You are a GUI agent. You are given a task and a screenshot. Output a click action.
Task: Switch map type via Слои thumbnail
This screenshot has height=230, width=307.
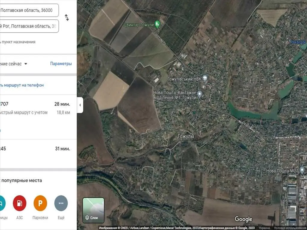tap(93, 210)
